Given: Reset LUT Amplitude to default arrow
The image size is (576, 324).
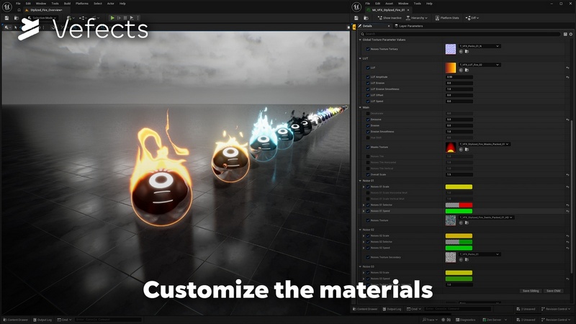Looking at the screenshot, I should click(x=569, y=77).
